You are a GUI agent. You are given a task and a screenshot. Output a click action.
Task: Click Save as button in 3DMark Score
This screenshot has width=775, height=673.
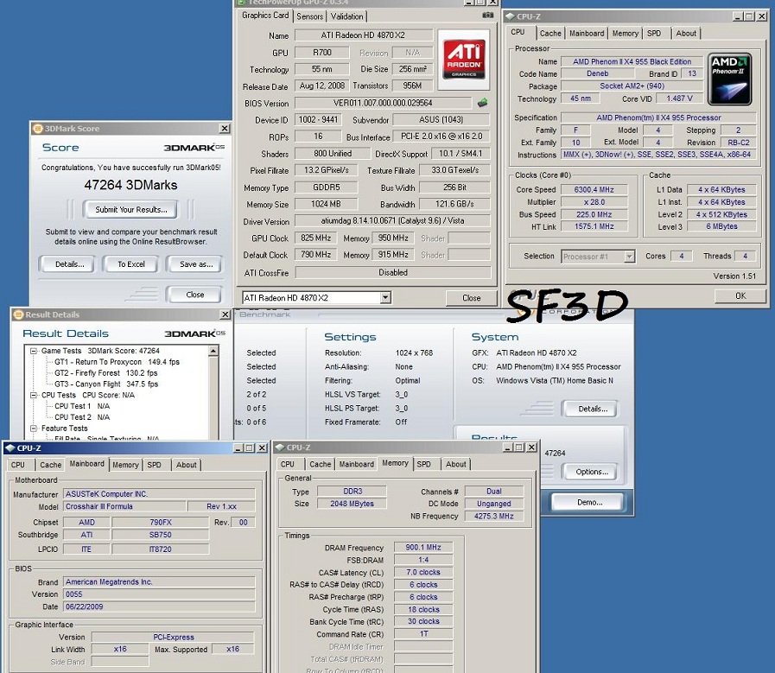tap(196, 264)
